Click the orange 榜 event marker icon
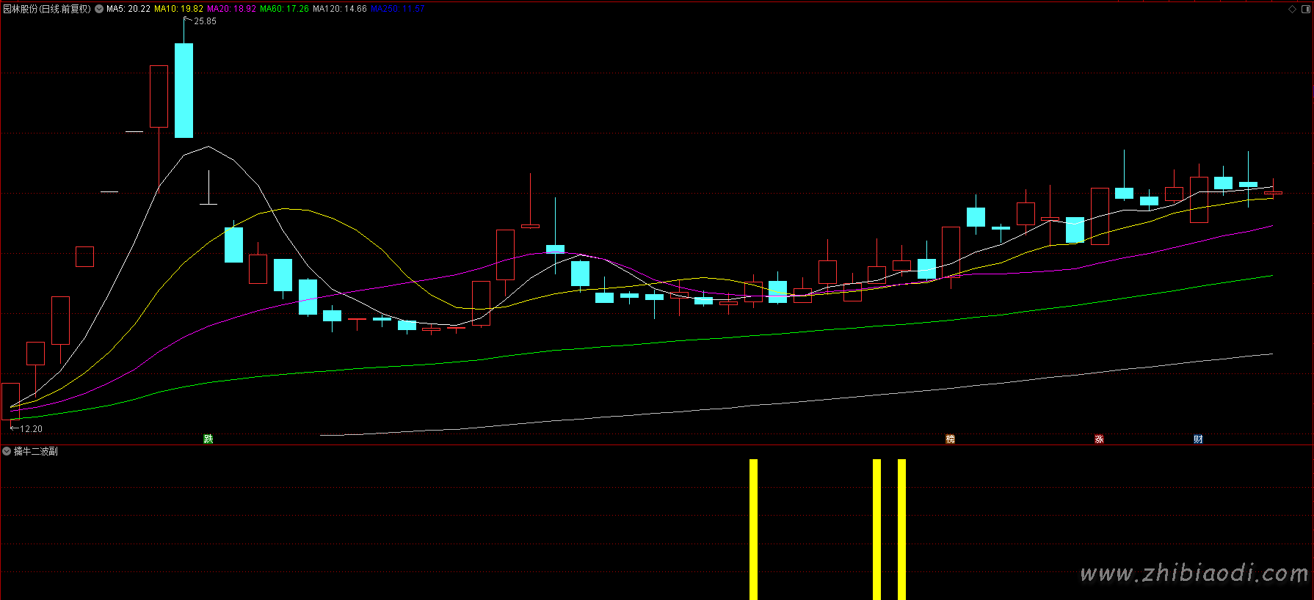Viewport: 1314px width, 600px height. click(951, 439)
